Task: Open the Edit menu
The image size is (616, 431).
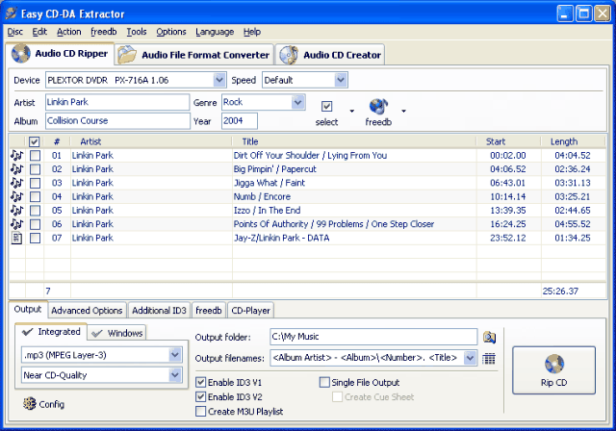Action: (x=39, y=32)
